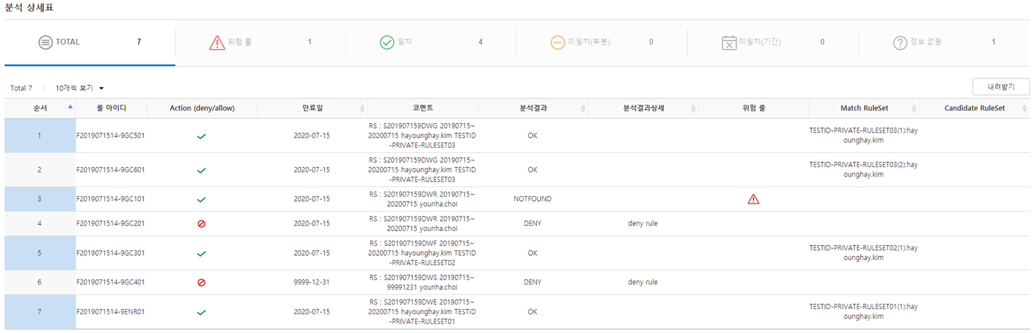Select rule ID F2019071514-9GC301
Screen dimensions: 1034x333
(111, 253)
